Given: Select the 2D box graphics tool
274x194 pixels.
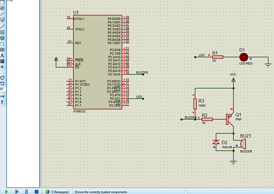Looking at the screenshot, I should point(2,32).
